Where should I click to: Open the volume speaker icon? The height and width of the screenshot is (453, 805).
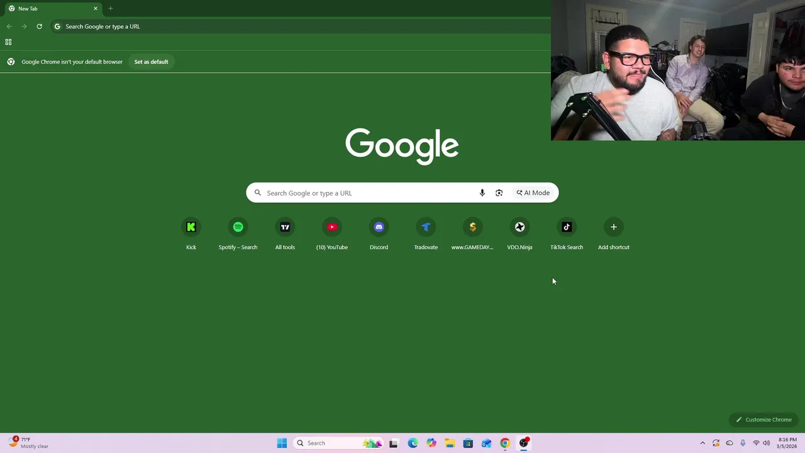pyautogui.click(x=766, y=443)
